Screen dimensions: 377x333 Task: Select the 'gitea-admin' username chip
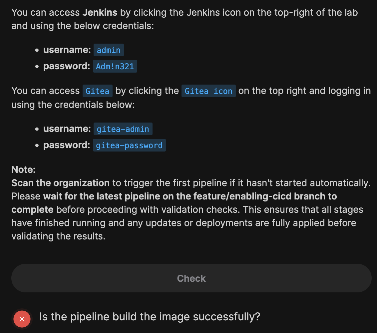coord(123,129)
